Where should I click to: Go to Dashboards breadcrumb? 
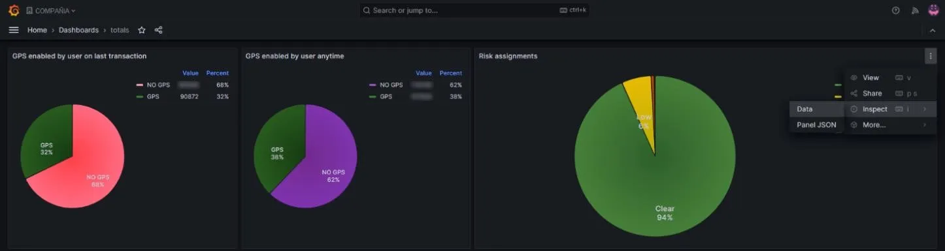(x=78, y=30)
